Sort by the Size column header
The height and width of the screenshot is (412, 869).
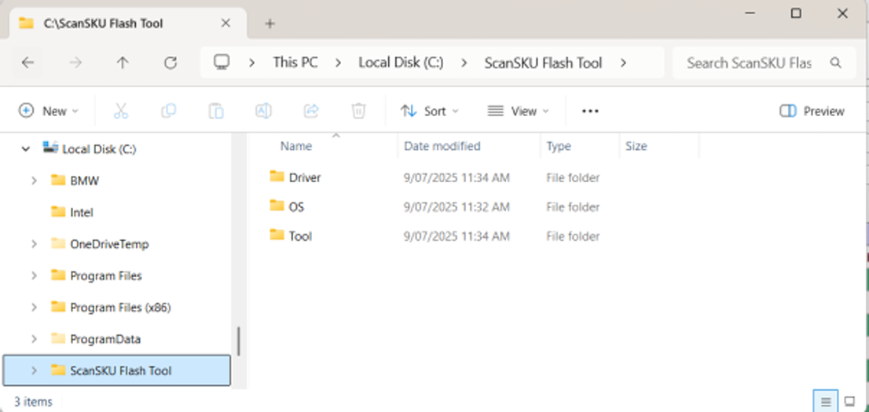636,146
